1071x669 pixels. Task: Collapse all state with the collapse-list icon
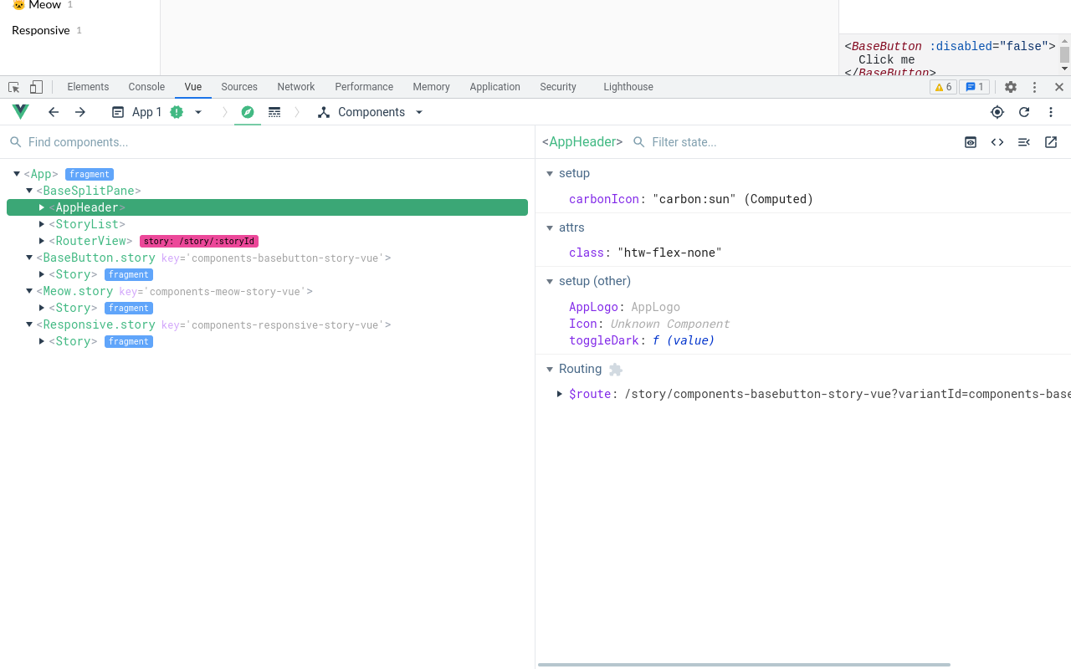click(1024, 142)
